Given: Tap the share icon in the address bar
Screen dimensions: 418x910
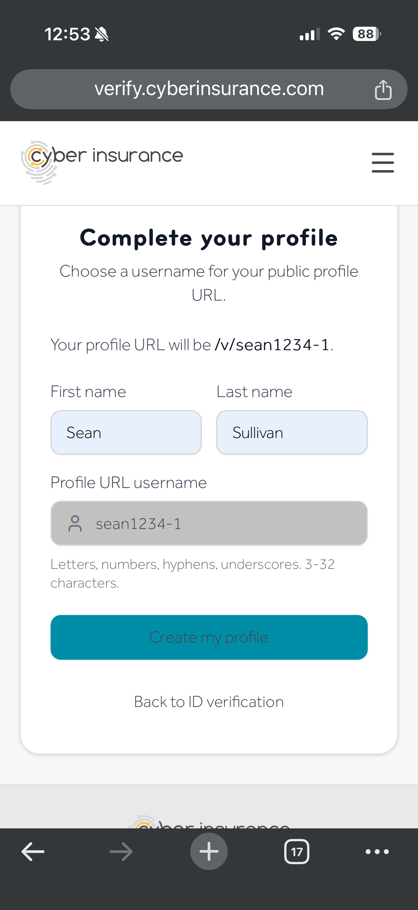Looking at the screenshot, I should coord(384,89).
